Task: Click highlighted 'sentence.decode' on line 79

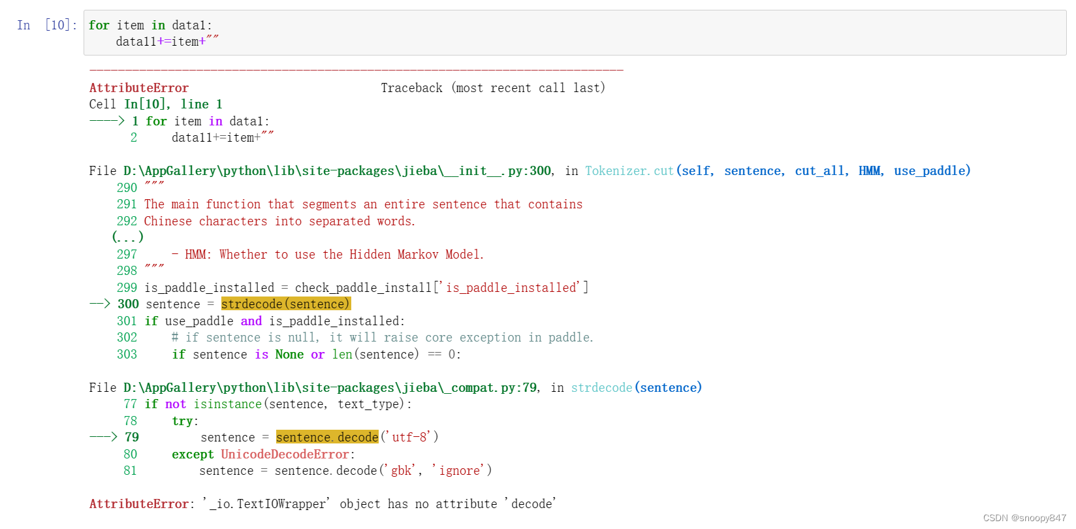Action: coord(327,437)
